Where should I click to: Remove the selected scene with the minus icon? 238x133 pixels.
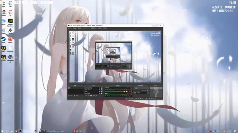click(71, 95)
